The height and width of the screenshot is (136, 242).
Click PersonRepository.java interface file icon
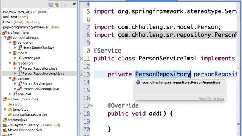[20, 68]
